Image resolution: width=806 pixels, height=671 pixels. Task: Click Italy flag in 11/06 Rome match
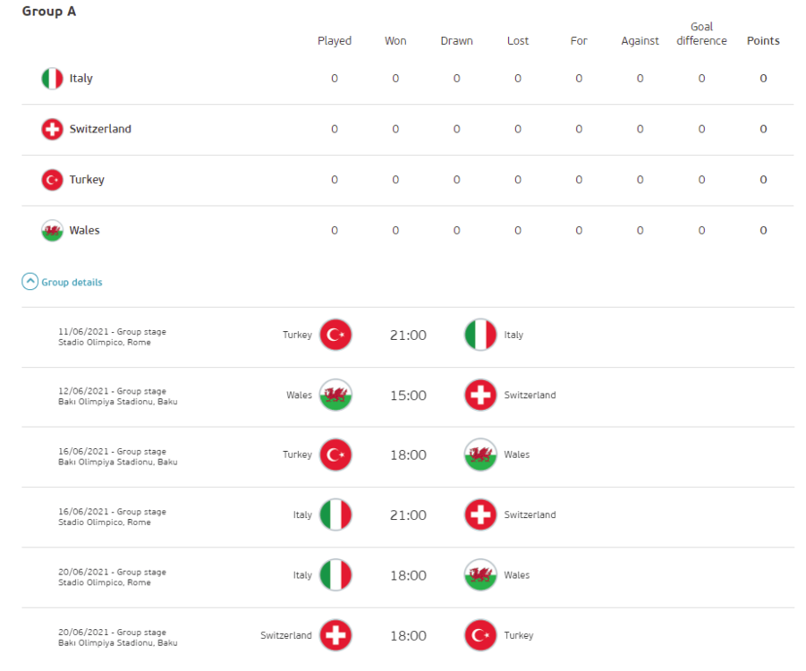tap(480, 335)
